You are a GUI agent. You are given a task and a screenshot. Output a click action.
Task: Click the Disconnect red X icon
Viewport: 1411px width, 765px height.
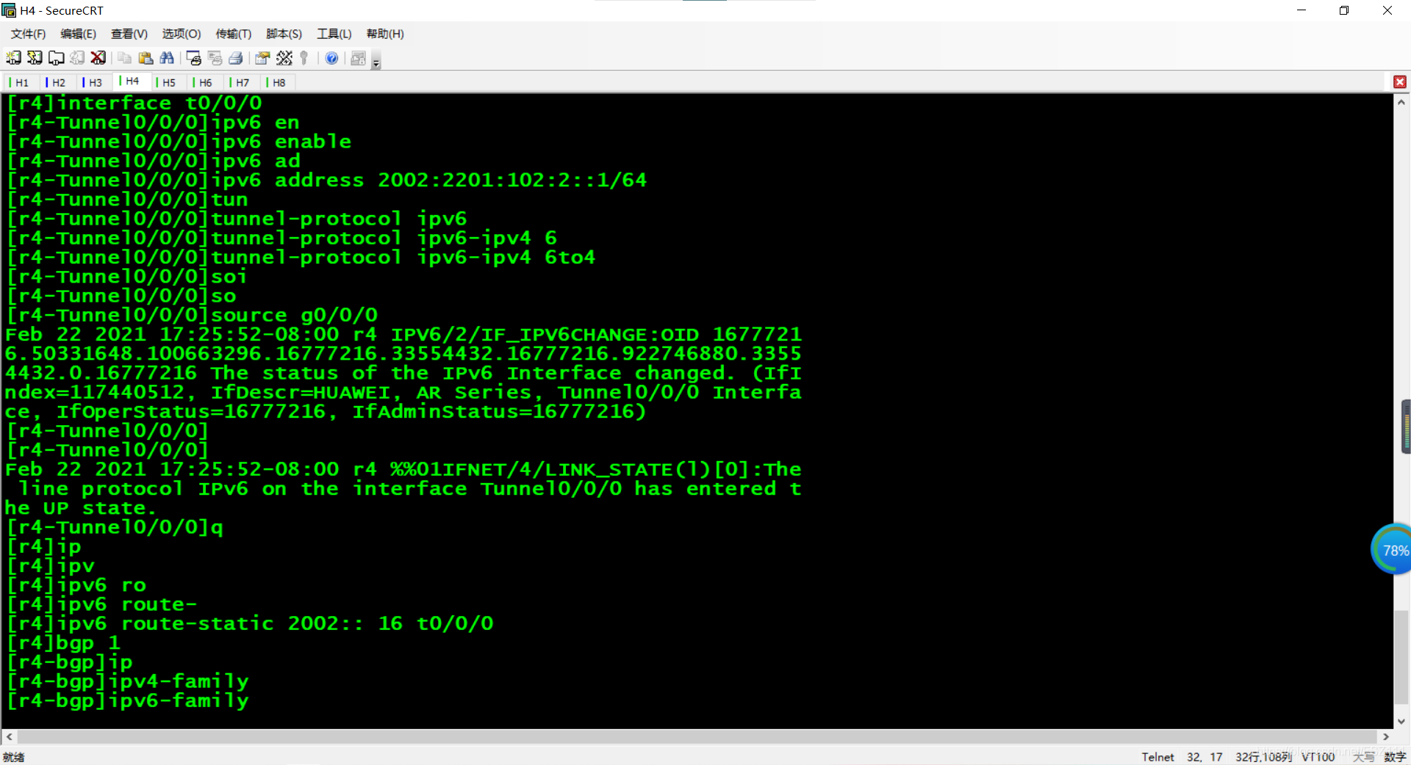[98, 58]
